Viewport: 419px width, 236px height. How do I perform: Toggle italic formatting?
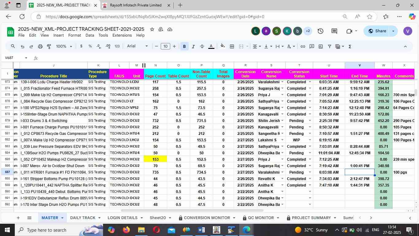click(193, 46)
